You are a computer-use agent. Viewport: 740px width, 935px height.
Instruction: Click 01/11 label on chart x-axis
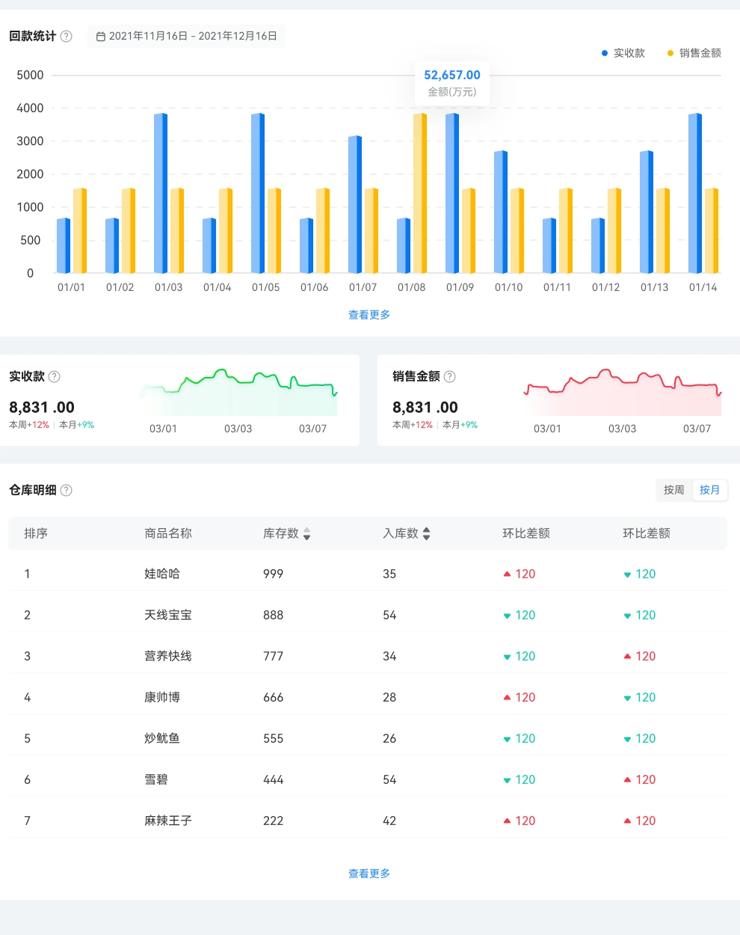(557, 287)
